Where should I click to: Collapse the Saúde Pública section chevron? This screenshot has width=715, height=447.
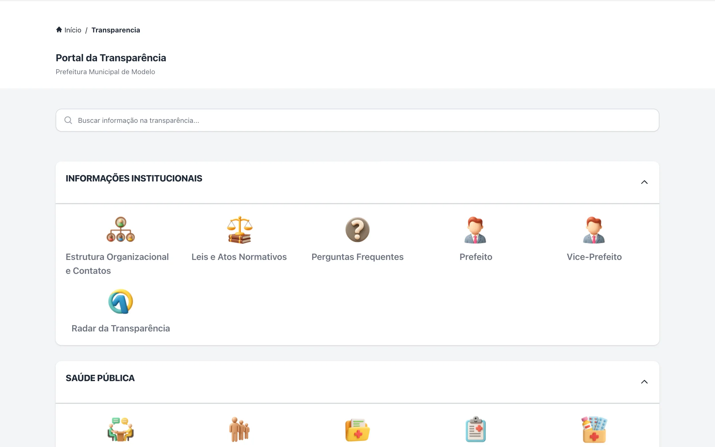coord(644,382)
